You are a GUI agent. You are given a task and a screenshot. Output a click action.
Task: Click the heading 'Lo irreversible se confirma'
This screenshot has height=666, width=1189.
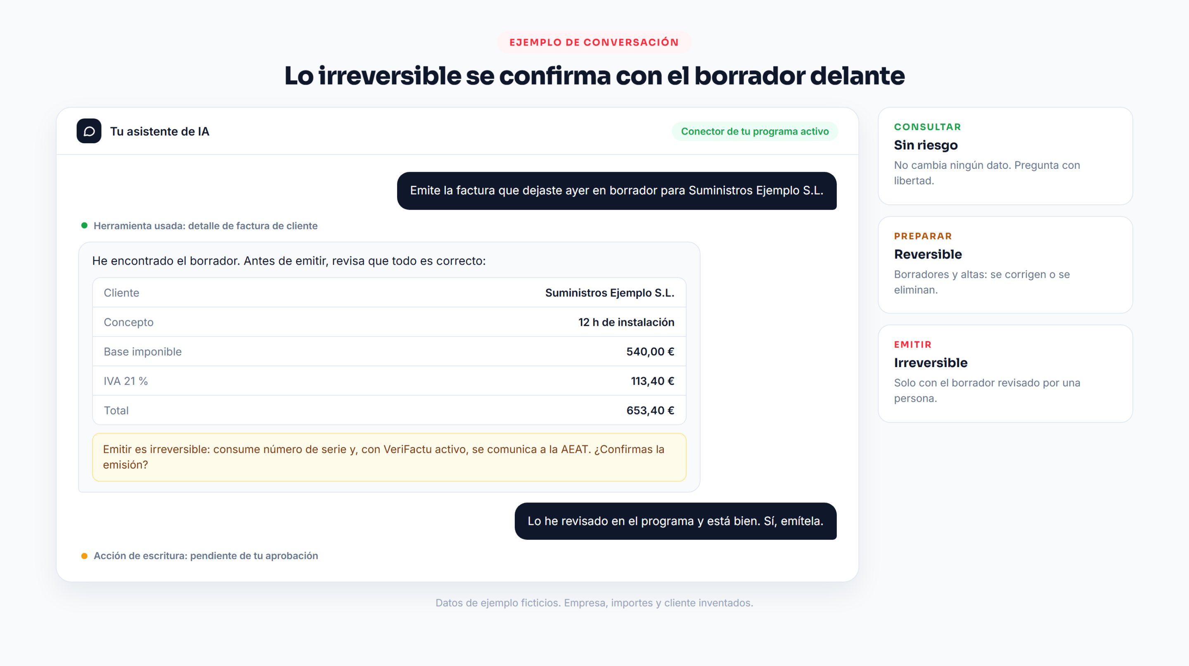(594, 76)
